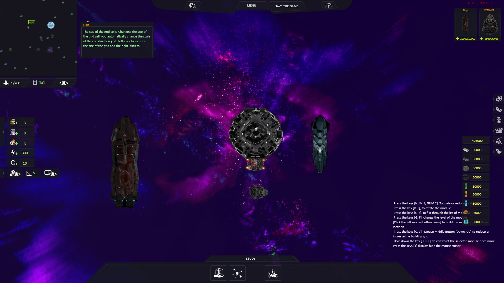Click the food basket icon on right sidebar
This screenshot has width=504, height=283.
[x=498, y=130]
